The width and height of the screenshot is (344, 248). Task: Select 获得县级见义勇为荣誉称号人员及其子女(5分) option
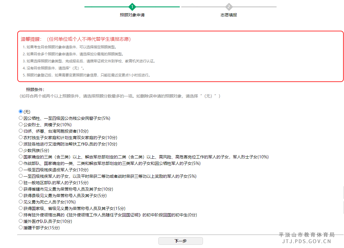(x=21, y=195)
